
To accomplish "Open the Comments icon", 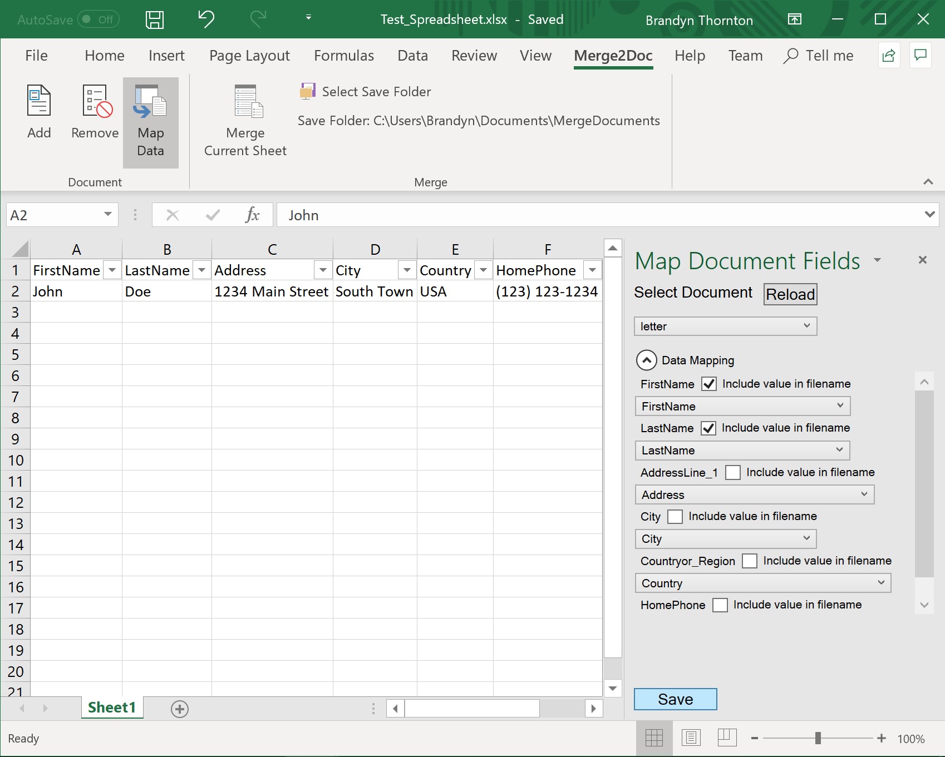I will pyautogui.click(x=921, y=55).
